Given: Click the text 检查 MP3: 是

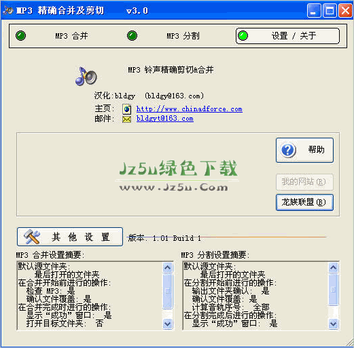Looking at the screenshot, I should point(50,291).
